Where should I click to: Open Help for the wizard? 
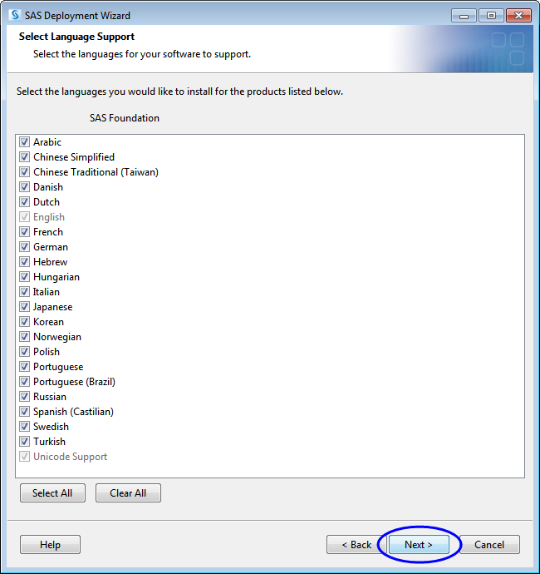[x=50, y=545]
